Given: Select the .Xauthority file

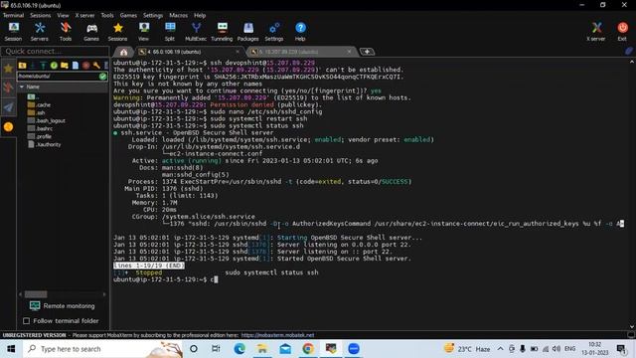Looking at the screenshot, I should click(x=45, y=144).
